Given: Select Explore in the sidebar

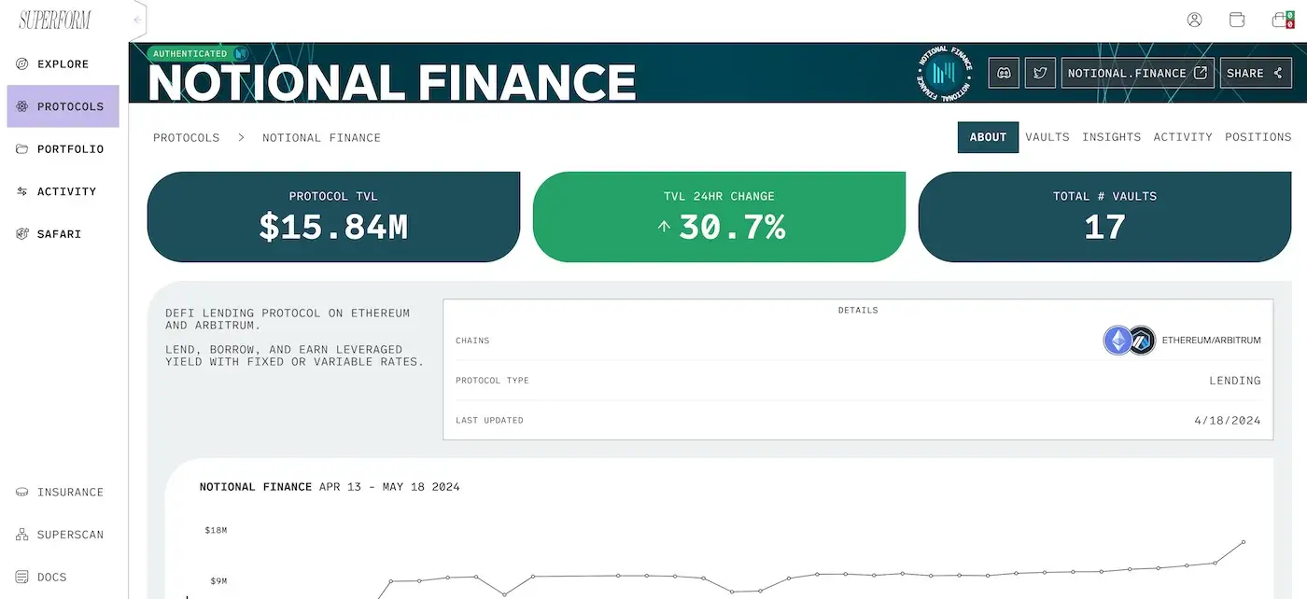Looking at the screenshot, I should pos(63,64).
